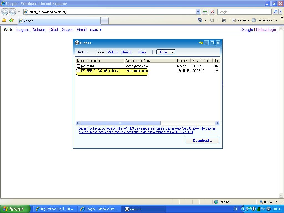
Task: Expand the zoom level dropdown arrow
Action: 277,202
